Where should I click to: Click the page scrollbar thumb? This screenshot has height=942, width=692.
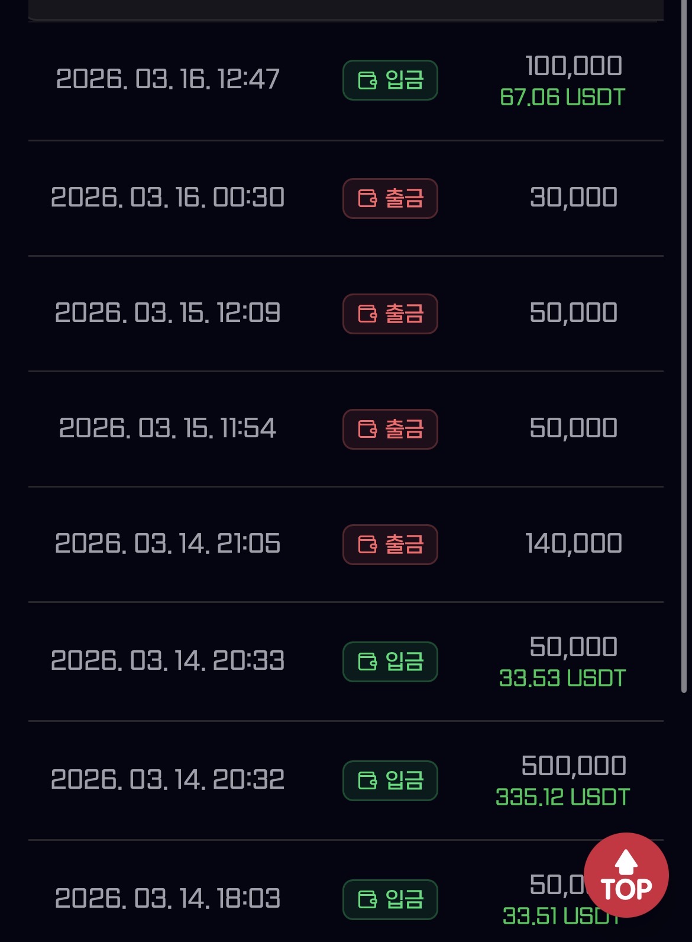684,355
